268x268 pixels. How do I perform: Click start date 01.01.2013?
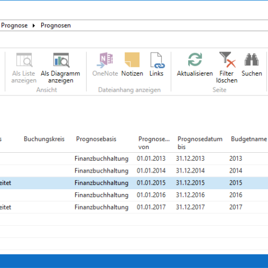151,159
